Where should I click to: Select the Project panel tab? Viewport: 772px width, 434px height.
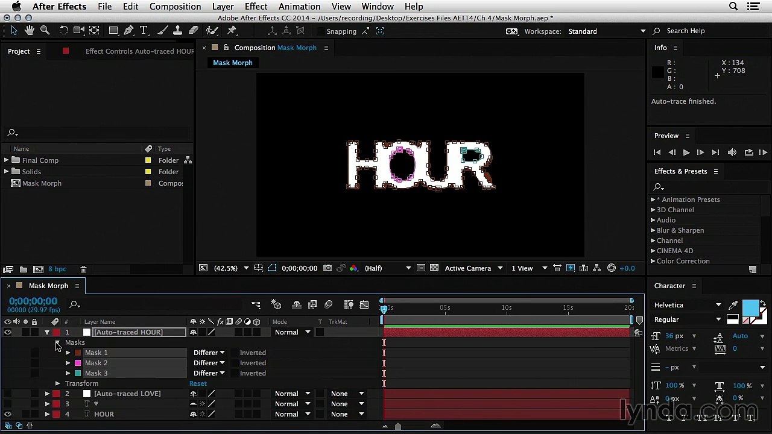point(19,51)
